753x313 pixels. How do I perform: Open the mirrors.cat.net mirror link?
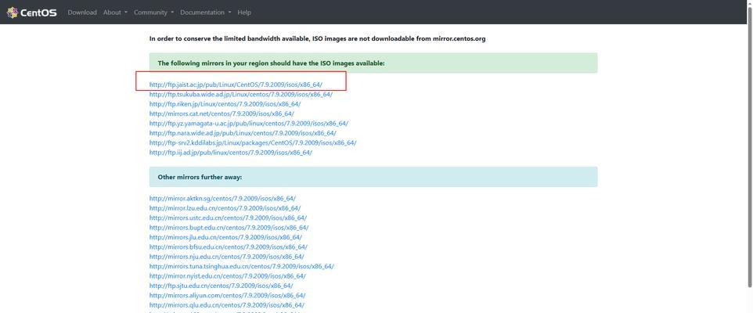[222, 113]
